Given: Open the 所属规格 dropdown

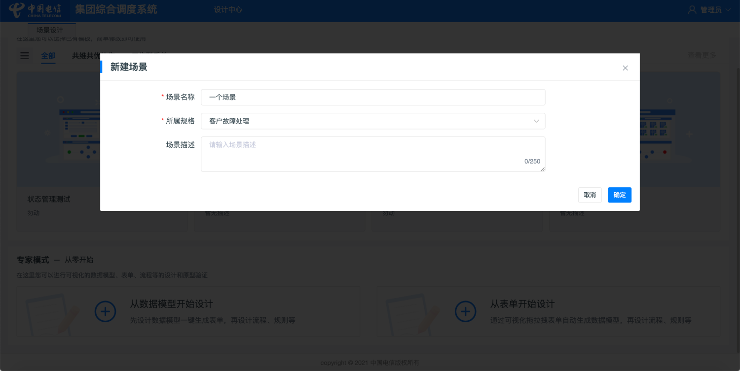Looking at the screenshot, I should pyautogui.click(x=373, y=121).
